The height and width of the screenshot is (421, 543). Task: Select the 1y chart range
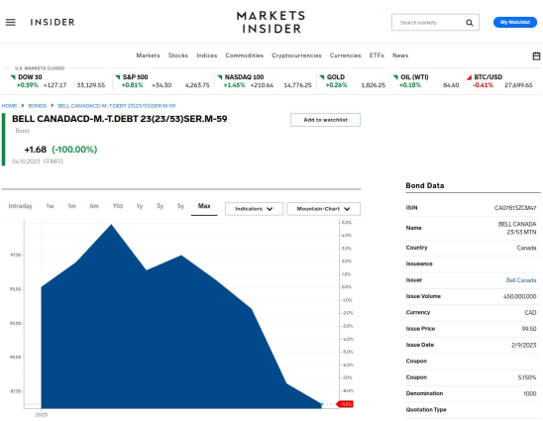pyautogui.click(x=140, y=206)
